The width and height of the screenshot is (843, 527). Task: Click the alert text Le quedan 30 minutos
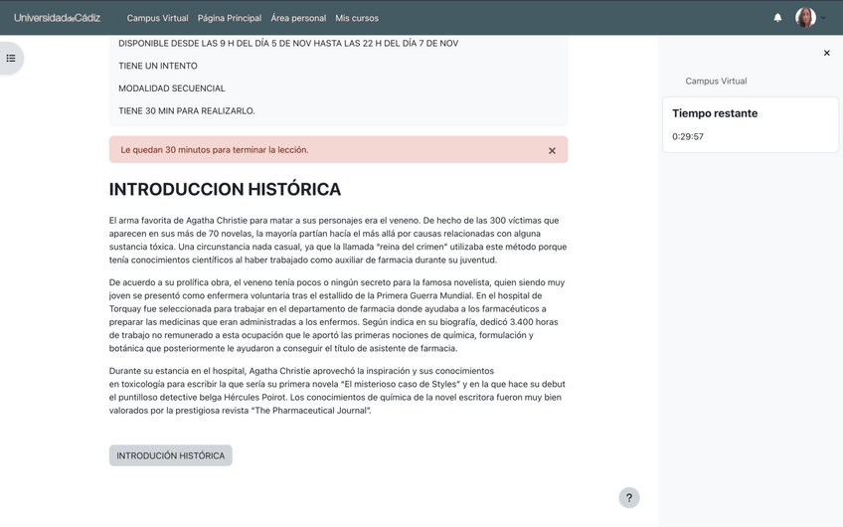215,150
